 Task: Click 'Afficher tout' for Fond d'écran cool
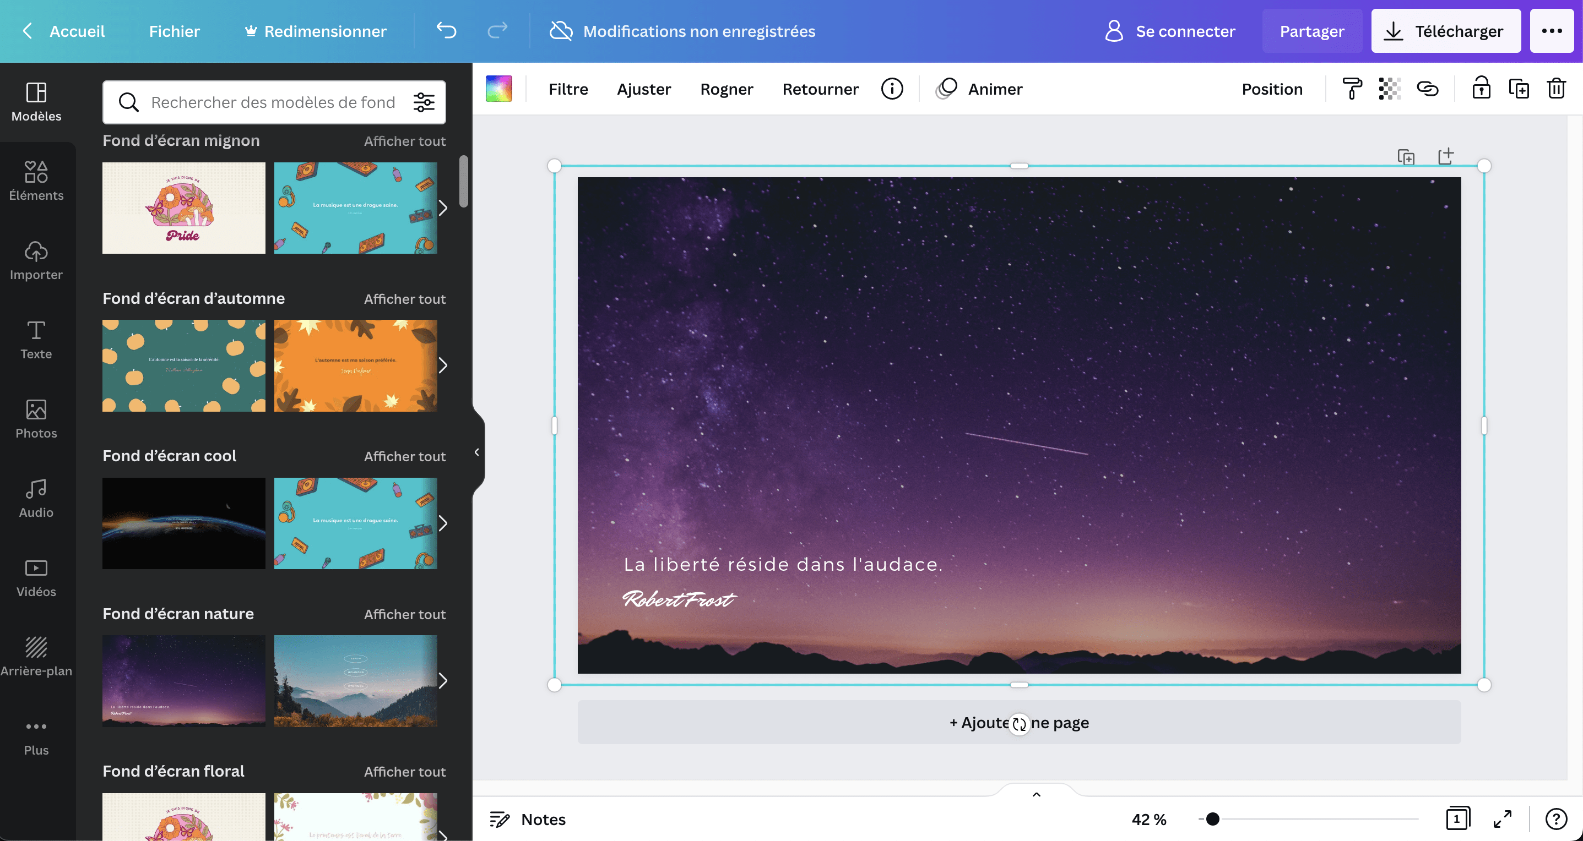[x=404, y=456]
